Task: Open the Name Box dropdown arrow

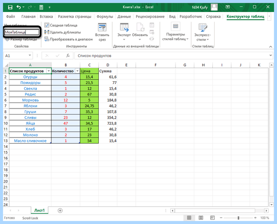Action: point(30,55)
